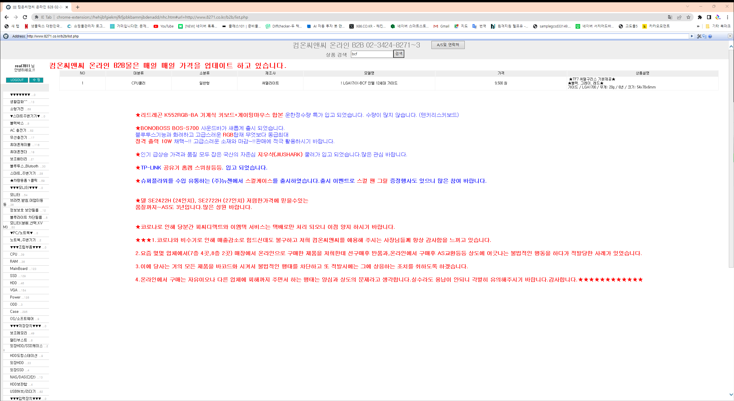
Task: Open the tab search dropdown arrow
Action: (687, 7)
